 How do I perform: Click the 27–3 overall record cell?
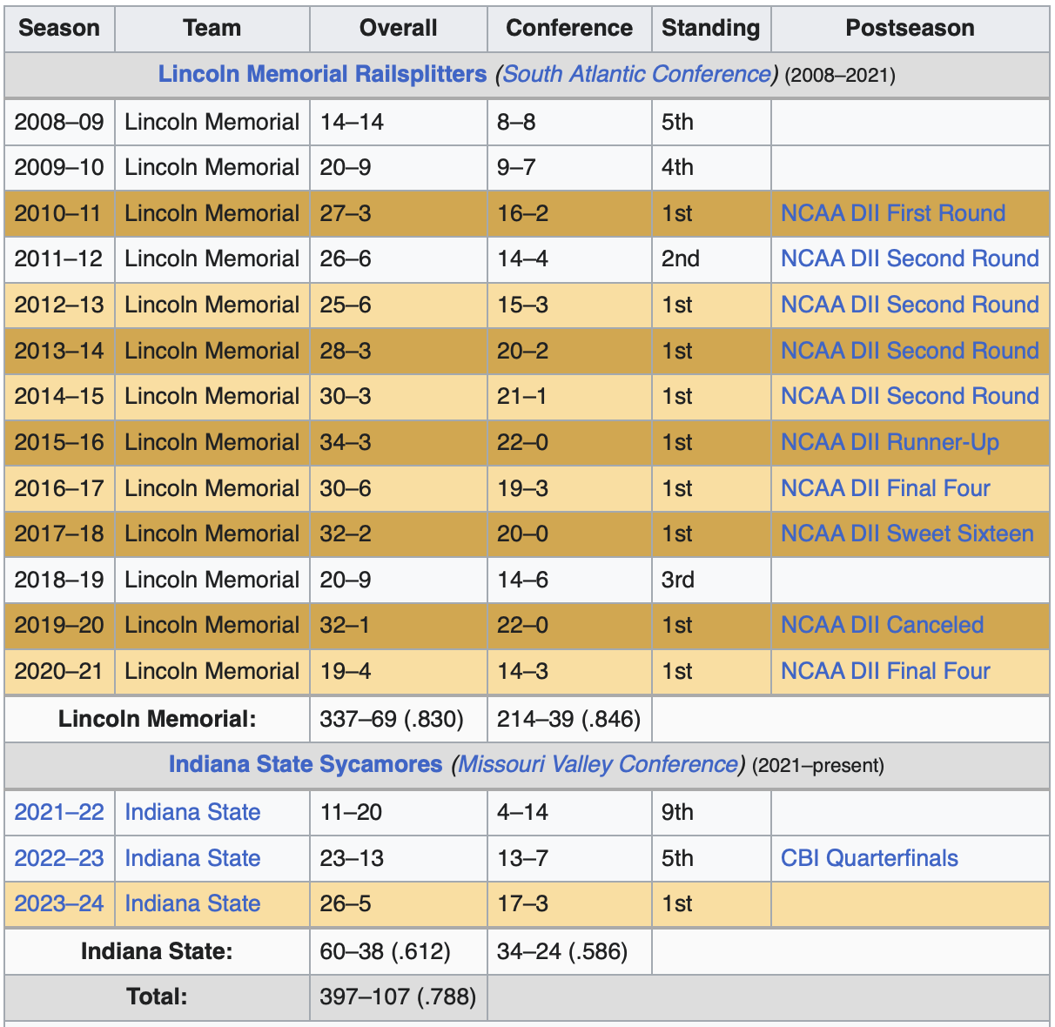point(399,213)
